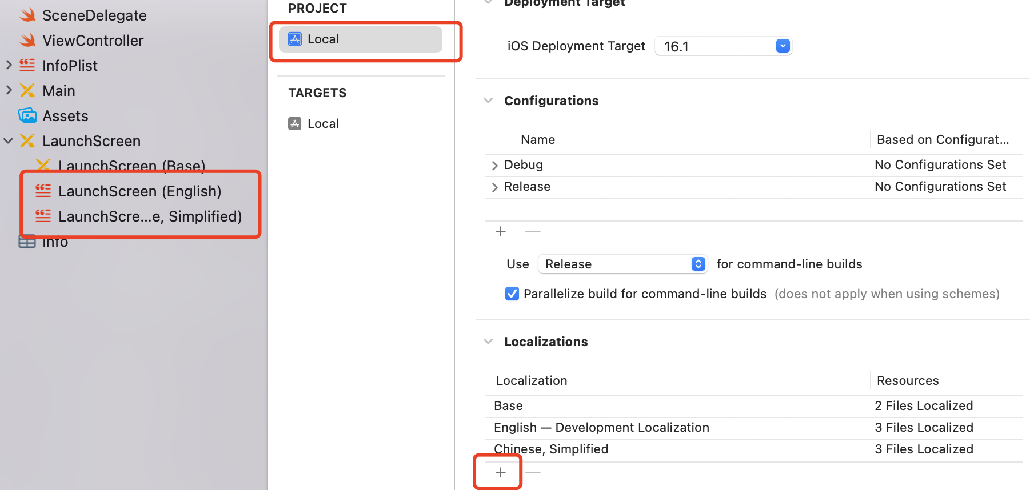Open LaunchScreen (English) strings file
The image size is (1030, 490).
tap(139, 191)
